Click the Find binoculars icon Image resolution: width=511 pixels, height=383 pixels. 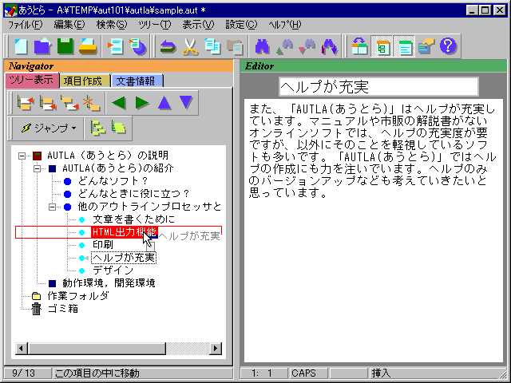click(x=263, y=46)
